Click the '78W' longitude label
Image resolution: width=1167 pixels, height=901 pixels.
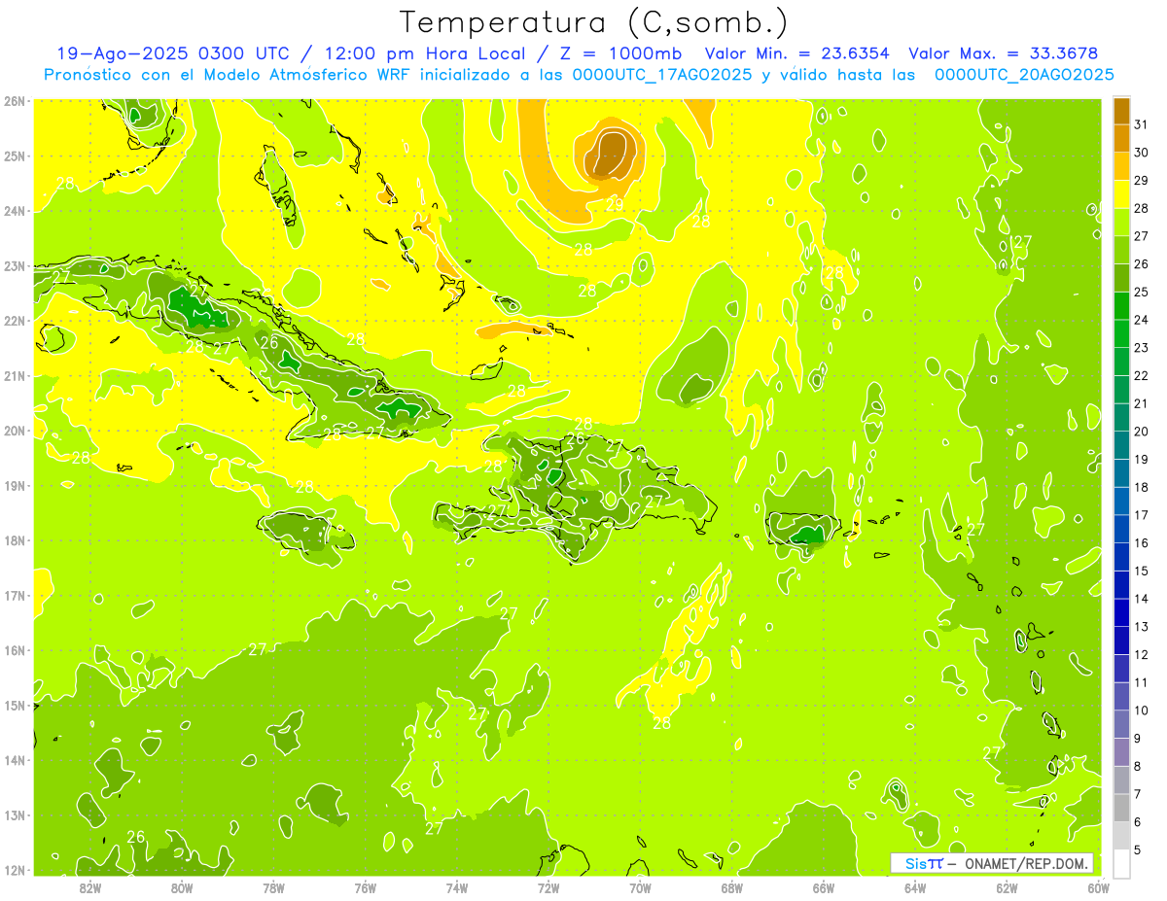coord(273,888)
